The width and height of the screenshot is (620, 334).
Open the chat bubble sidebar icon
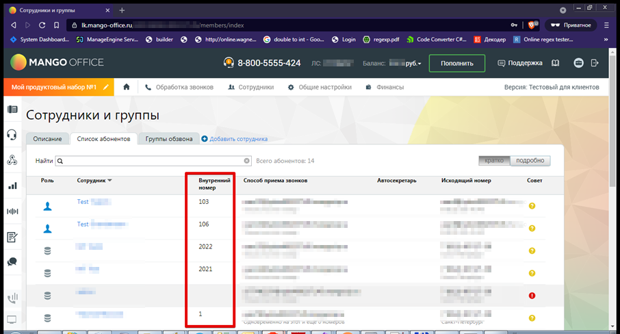(x=12, y=261)
